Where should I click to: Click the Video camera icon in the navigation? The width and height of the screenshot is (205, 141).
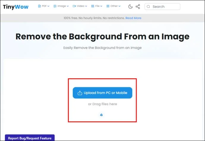point(74,6)
